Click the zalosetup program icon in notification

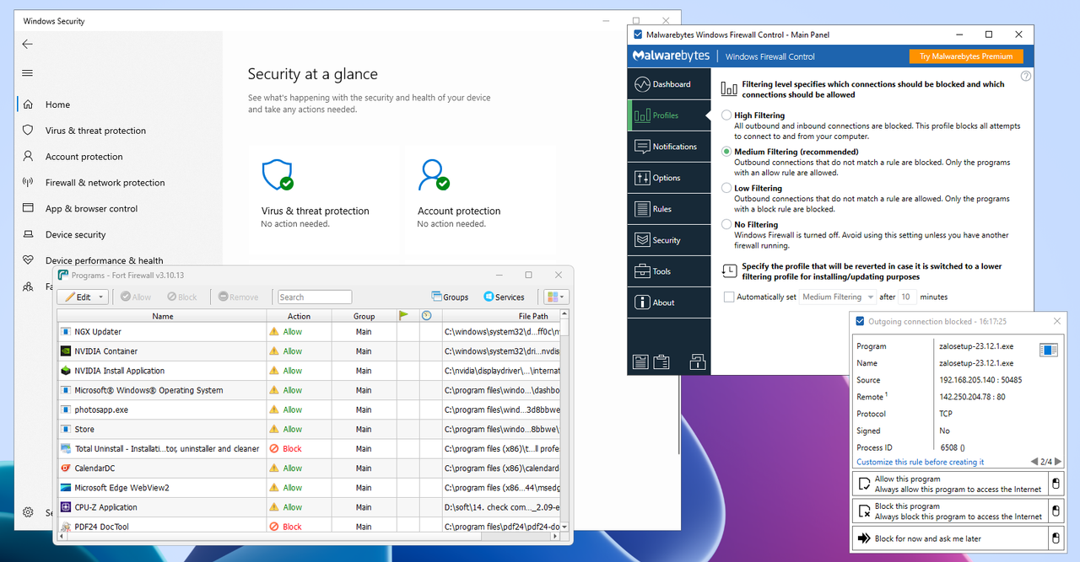coord(1049,350)
